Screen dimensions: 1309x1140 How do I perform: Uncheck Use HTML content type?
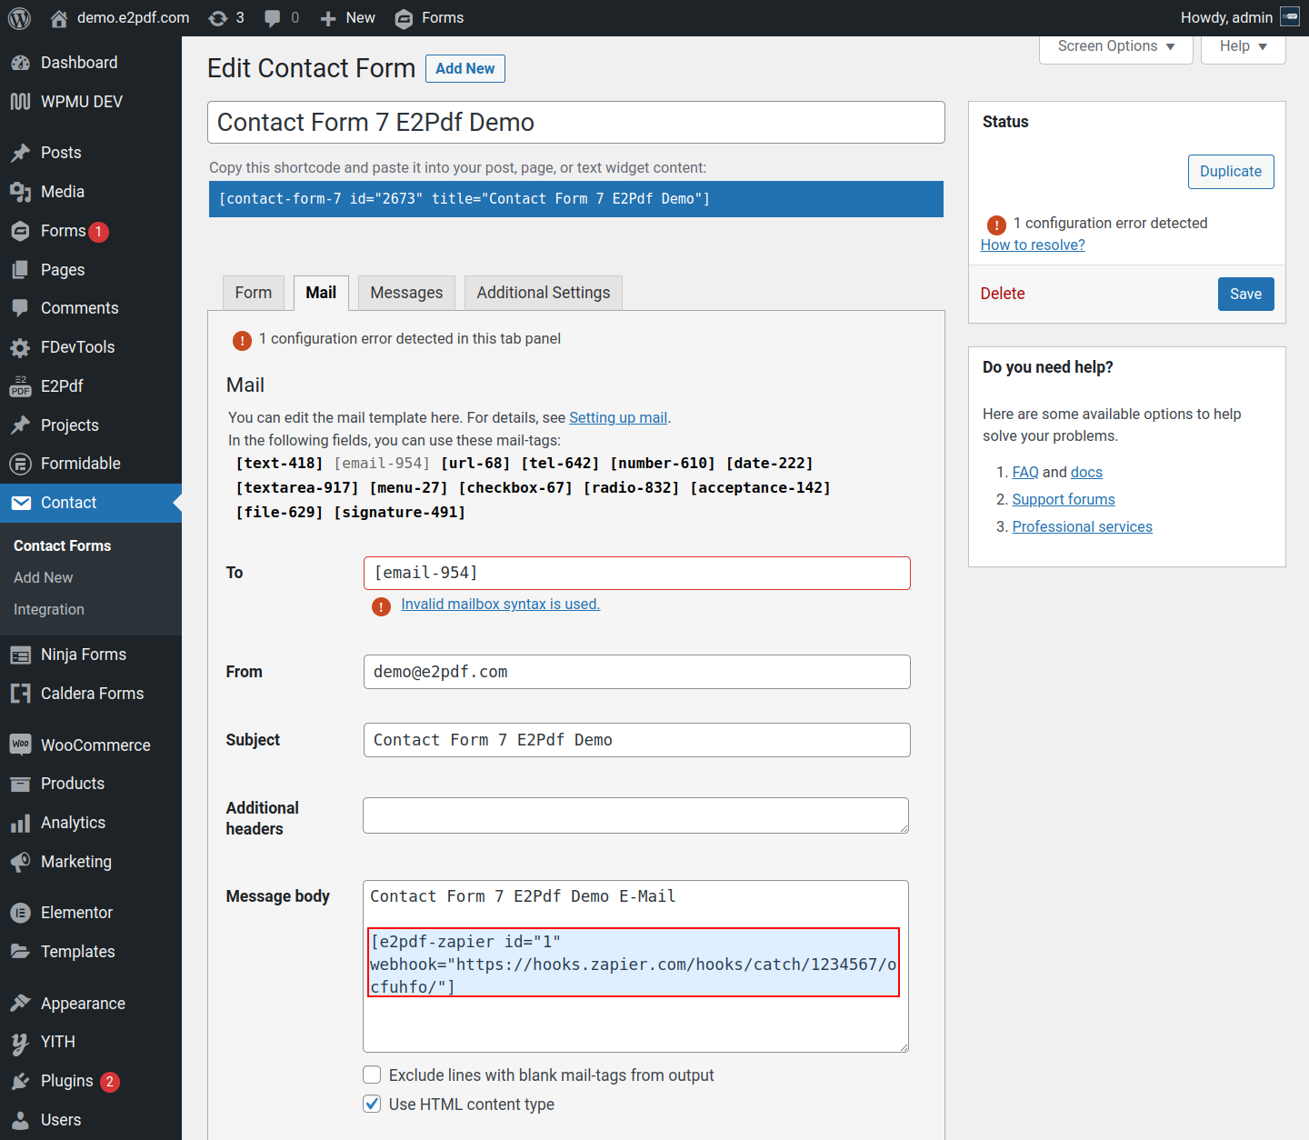[x=372, y=1105]
